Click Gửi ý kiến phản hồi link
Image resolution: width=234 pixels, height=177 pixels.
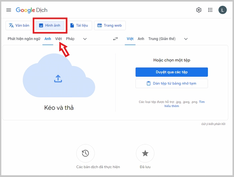tap(213, 124)
